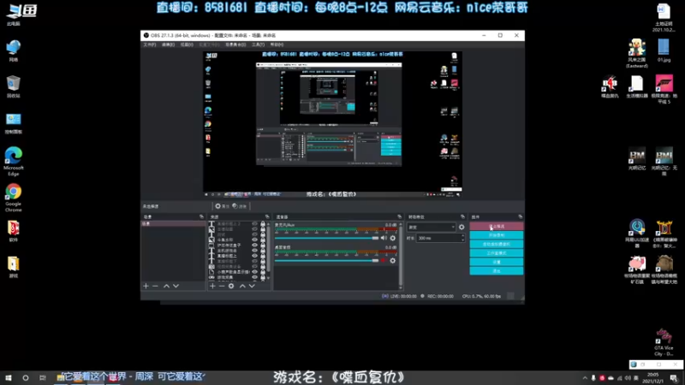This screenshot has width=685, height=385.
Task: Move the scene down in Scenes panel
Action: 176,286
